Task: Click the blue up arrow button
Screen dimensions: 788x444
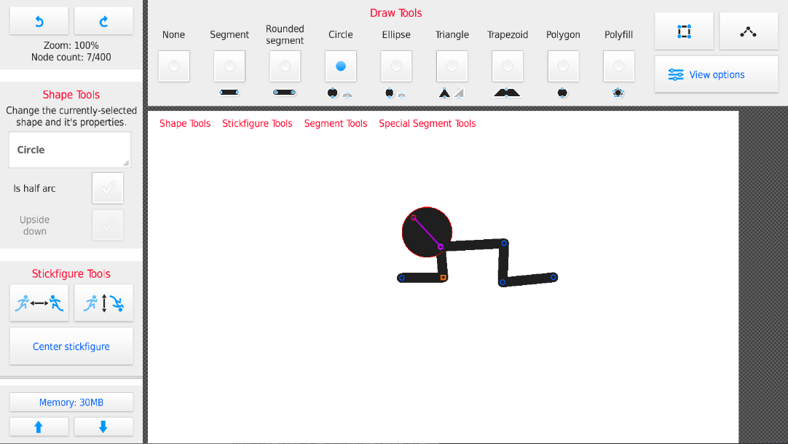Action: [39, 427]
